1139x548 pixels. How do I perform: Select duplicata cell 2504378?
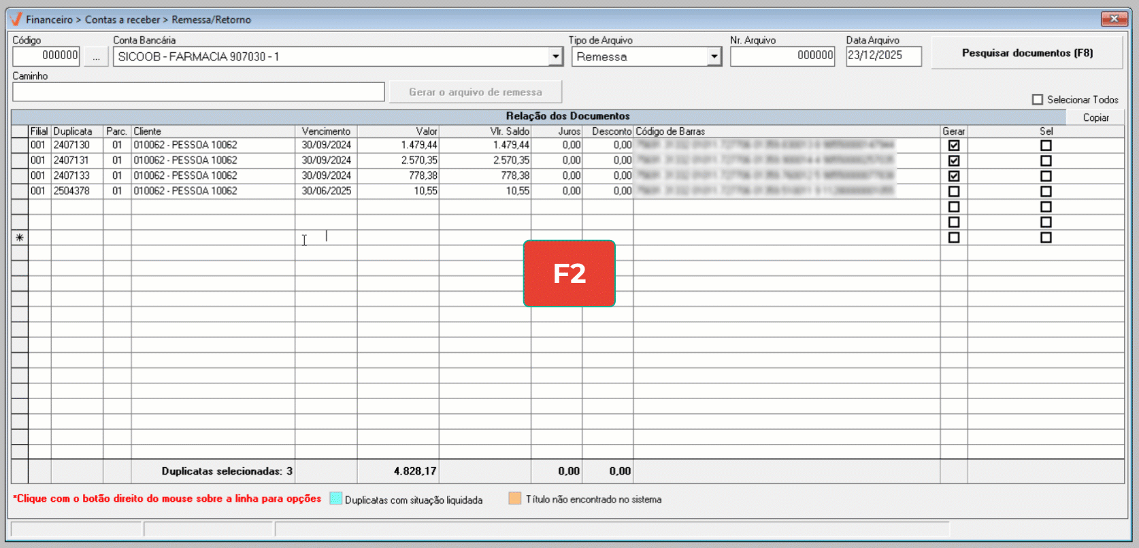coord(77,191)
